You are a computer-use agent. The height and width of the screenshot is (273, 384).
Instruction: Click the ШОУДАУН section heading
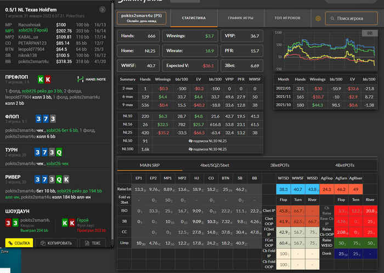pyautogui.click(x=17, y=212)
